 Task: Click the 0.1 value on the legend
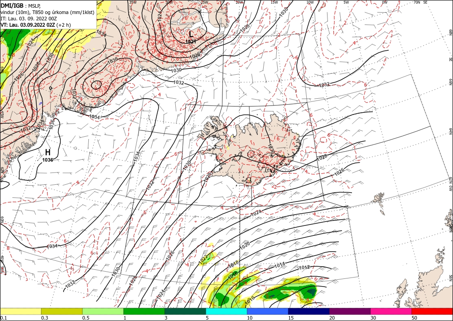3,318
